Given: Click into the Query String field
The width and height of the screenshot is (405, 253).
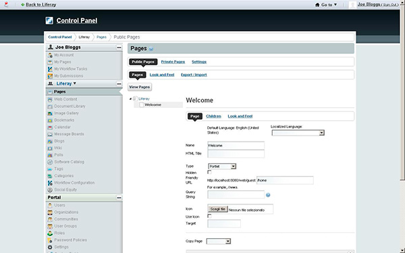Looking at the screenshot, I should pyautogui.click(x=236, y=195).
